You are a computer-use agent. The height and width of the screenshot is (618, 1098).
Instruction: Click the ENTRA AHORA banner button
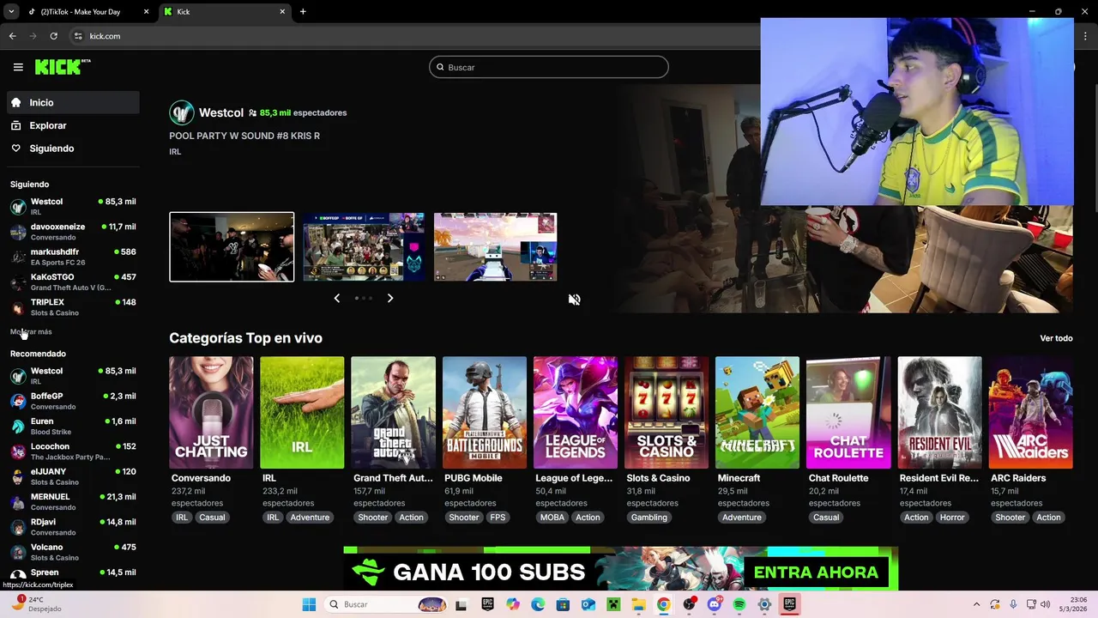pyautogui.click(x=816, y=573)
